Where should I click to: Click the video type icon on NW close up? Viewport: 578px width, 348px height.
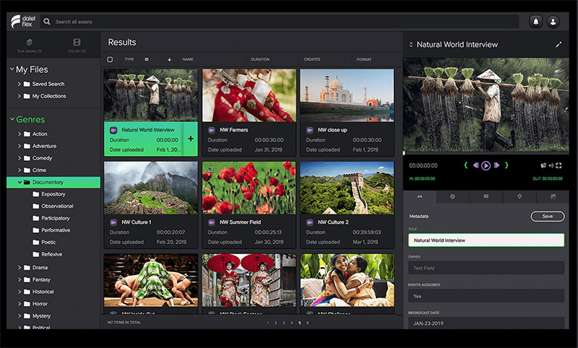coord(310,130)
